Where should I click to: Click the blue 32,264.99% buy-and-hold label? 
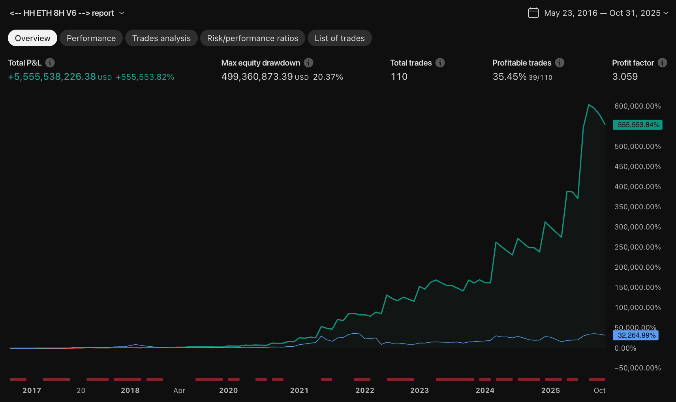click(x=636, y=335)
